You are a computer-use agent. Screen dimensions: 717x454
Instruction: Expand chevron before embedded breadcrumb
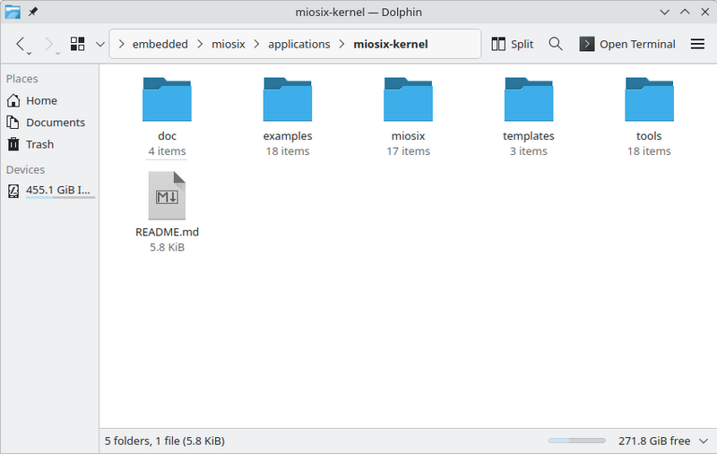coord(121,44)
